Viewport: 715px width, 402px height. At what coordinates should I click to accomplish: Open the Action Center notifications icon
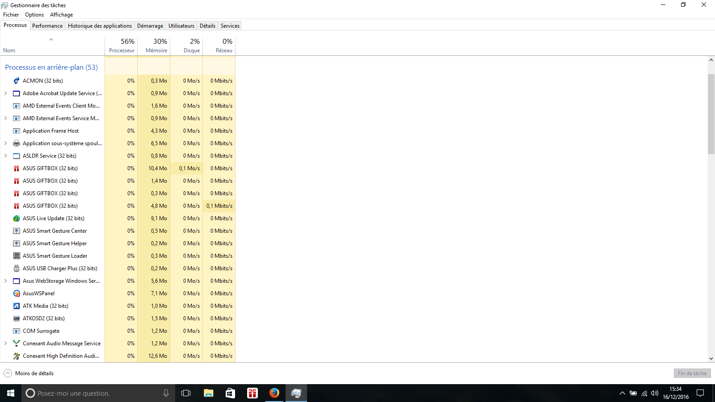tap(700, 393)
